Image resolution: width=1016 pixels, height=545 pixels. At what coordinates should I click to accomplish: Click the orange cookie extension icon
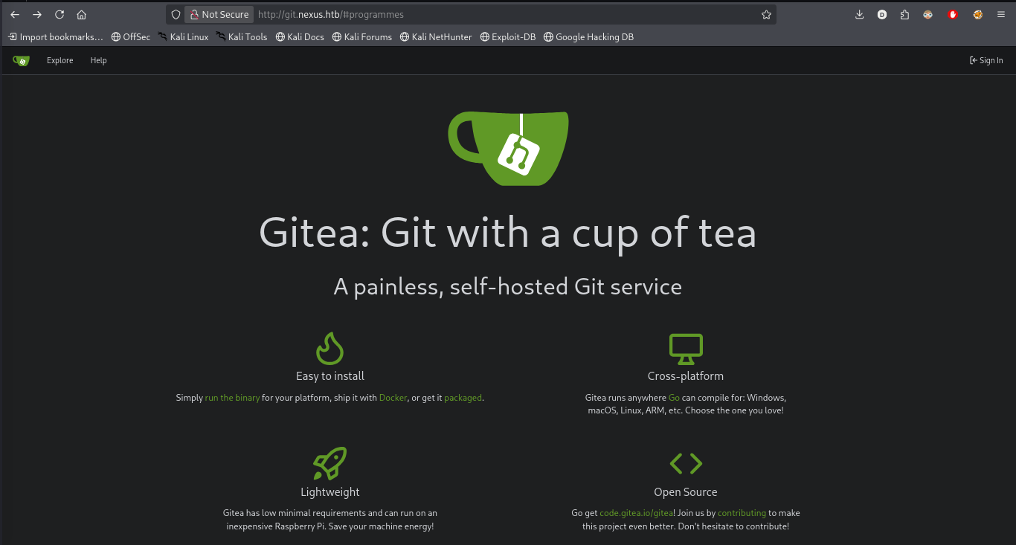(x=978, y=14)
